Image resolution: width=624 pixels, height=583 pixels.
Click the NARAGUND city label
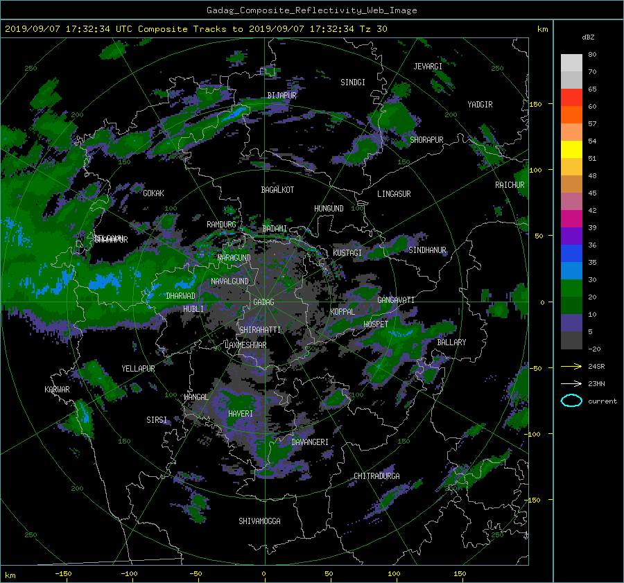(x=234, y=258)
